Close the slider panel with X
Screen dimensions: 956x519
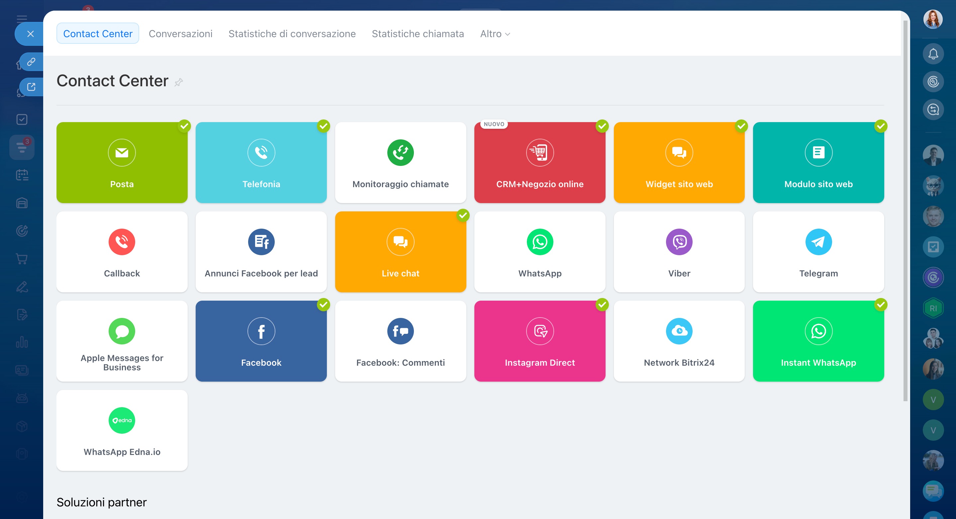coord(31,34)
